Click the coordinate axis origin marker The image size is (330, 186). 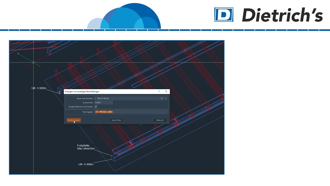[34, 62]
